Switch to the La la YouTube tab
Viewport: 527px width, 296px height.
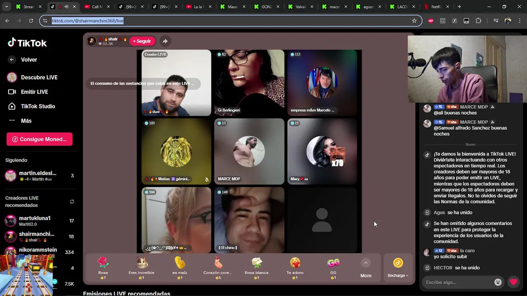coord(199,7)
